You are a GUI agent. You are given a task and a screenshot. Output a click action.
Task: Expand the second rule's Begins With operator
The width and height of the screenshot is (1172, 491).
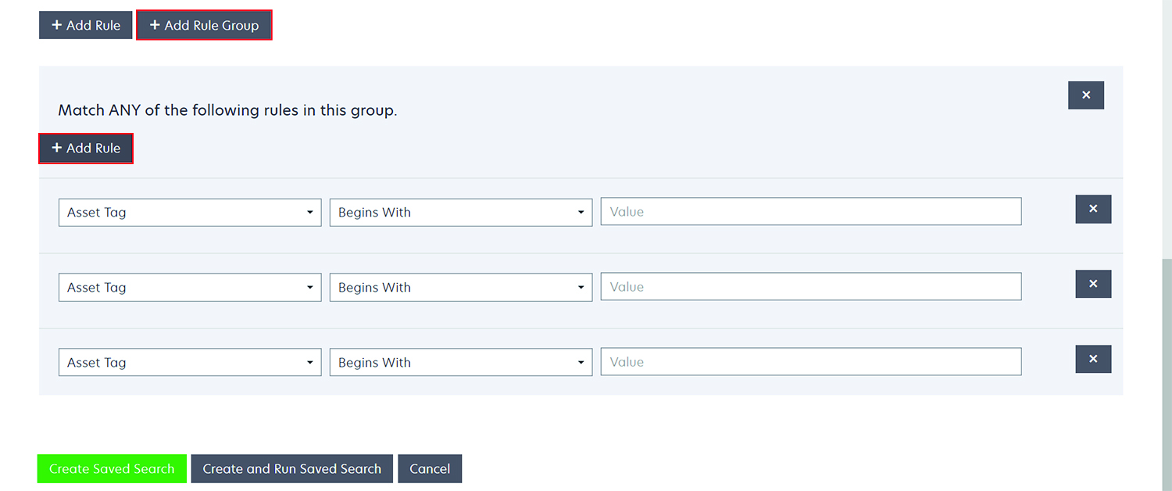tap(460, 288)
